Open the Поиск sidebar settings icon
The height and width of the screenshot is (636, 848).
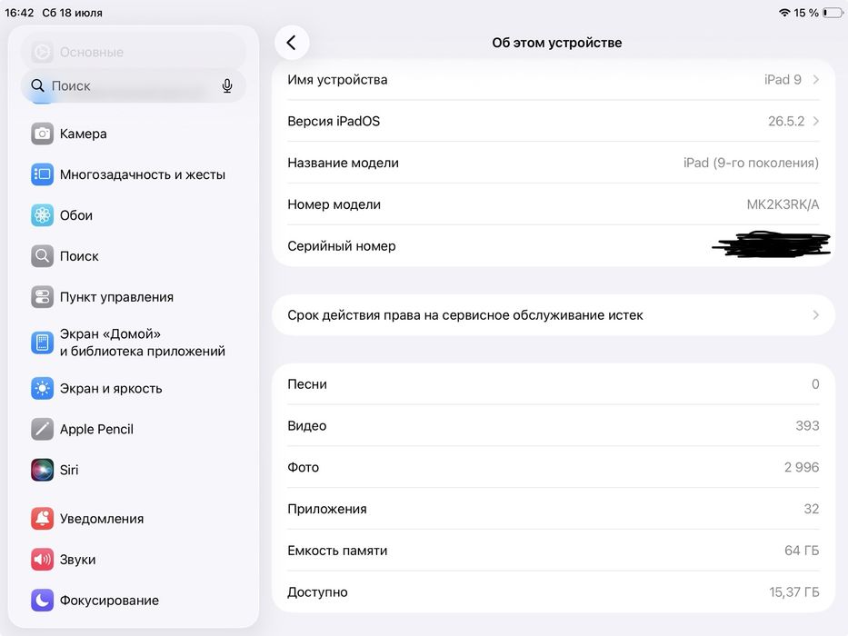pyautogui.click(x=42, y=256)
